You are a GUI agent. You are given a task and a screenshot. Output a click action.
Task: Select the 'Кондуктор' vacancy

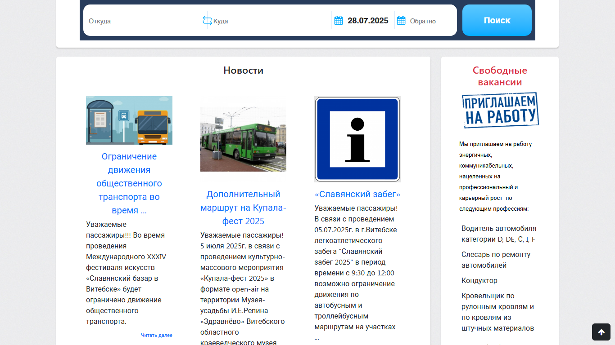pos(479,280)
